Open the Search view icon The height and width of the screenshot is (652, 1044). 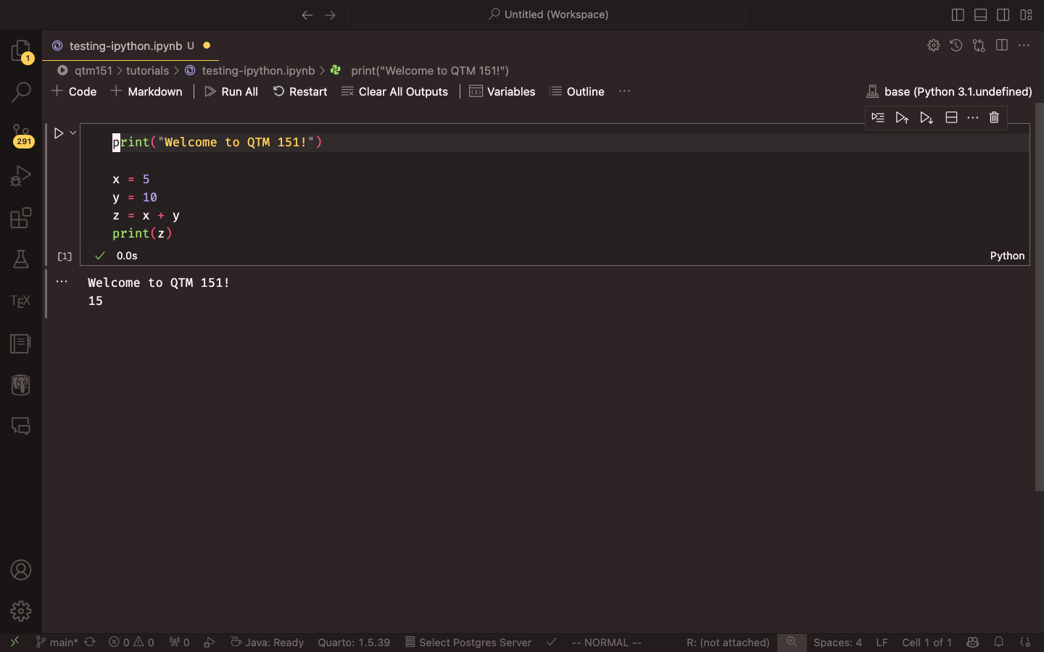click(x=20, y=92)
